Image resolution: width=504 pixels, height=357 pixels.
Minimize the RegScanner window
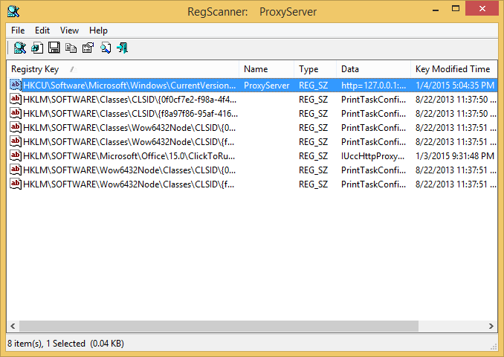tap(436, 10)
